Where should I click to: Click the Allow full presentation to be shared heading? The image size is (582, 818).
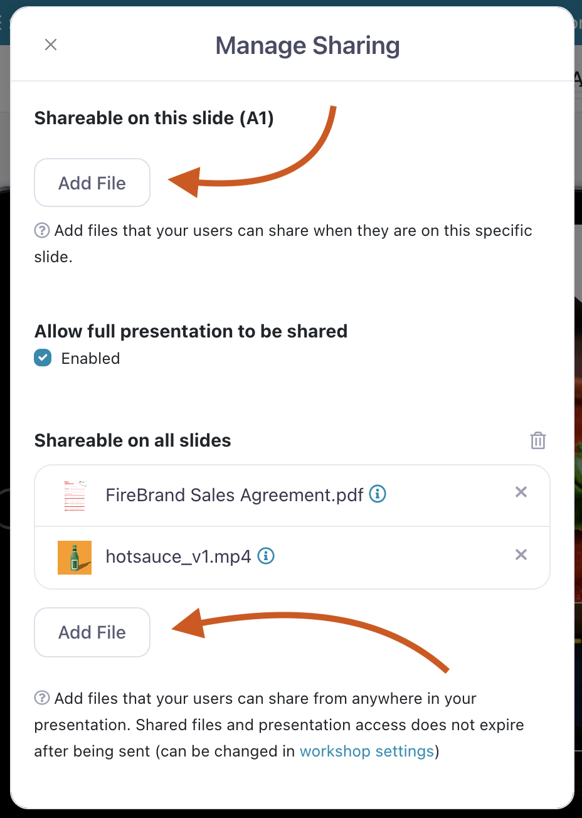pos(191,331)
